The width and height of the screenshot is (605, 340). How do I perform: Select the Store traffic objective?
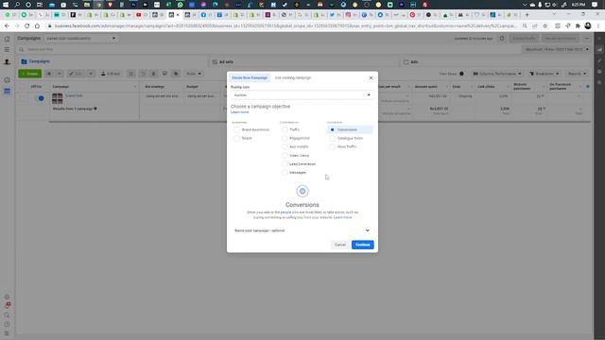(x=343, y=147)
